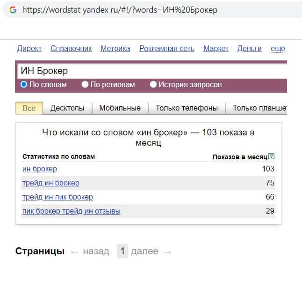Open the Маркет link
The width and height of the screenshot is (302, 281).
pos(216,49)
